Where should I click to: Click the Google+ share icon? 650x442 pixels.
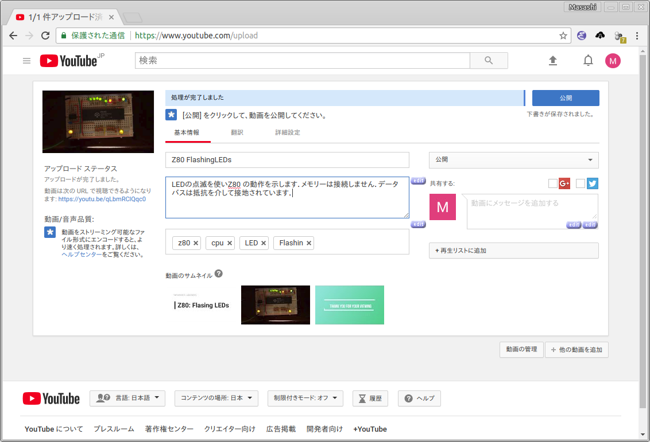coord(564,183)
